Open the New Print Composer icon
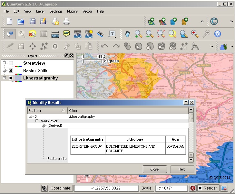The width and height of the screenshot is (235, 194). 55,21
